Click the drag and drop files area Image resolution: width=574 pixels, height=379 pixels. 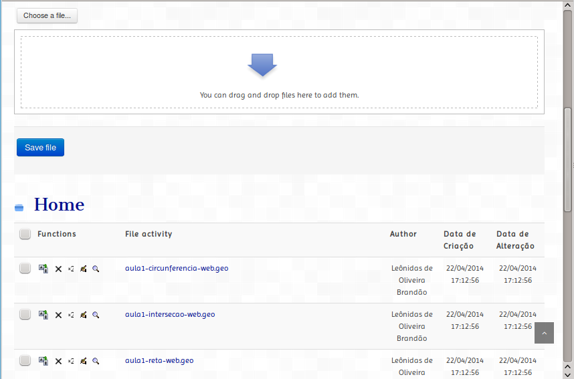[x=280, y=72]
